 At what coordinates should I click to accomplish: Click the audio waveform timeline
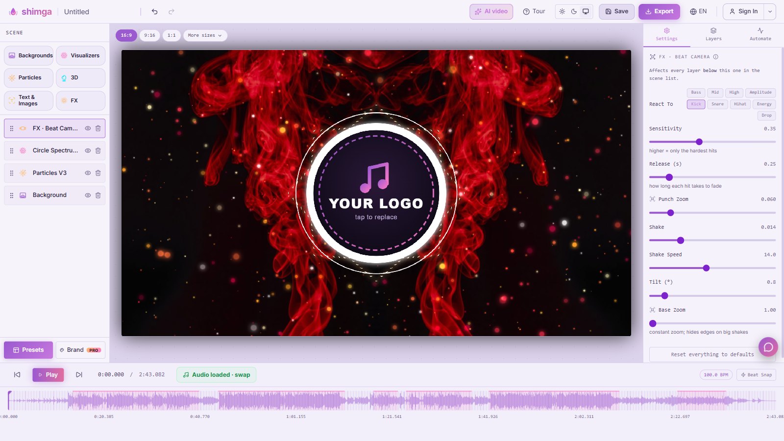[x=392, y=400]
